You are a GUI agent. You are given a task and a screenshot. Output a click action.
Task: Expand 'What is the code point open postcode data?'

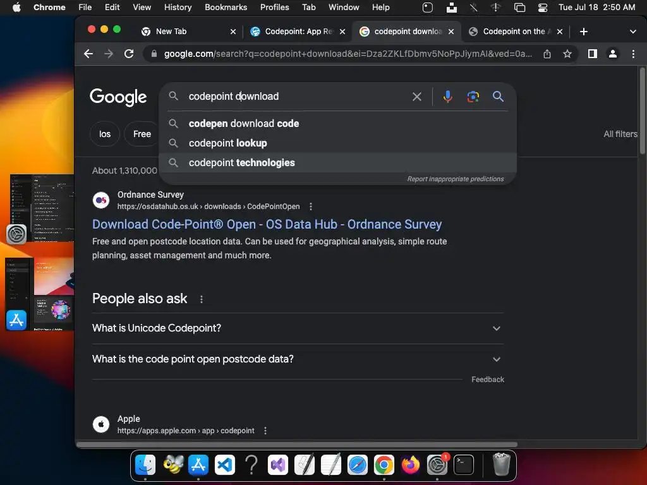coord(298,359)
